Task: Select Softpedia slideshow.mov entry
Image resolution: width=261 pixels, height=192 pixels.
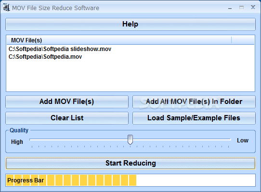Action: click(60, 49)
